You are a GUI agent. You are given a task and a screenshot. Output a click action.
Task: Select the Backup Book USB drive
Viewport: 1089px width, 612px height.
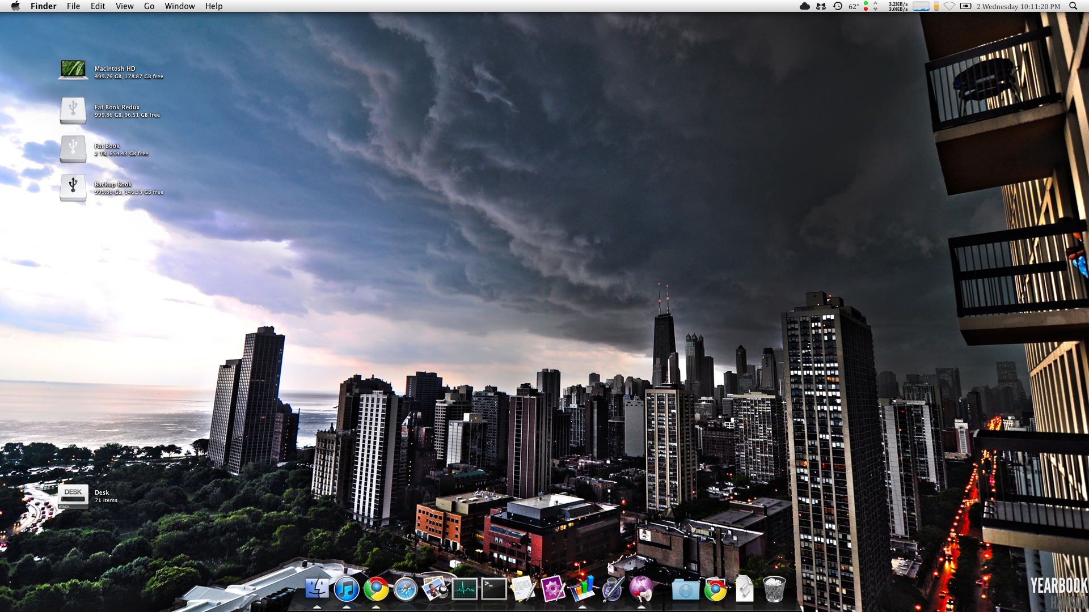[x=73, y=187]
